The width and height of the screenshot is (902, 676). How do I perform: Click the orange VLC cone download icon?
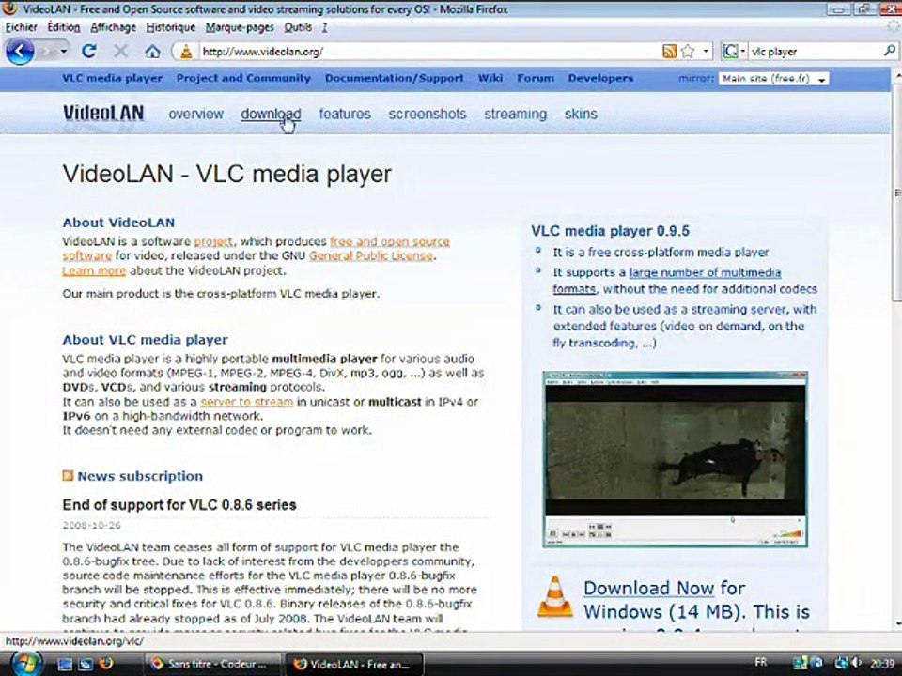pos(555,597)
